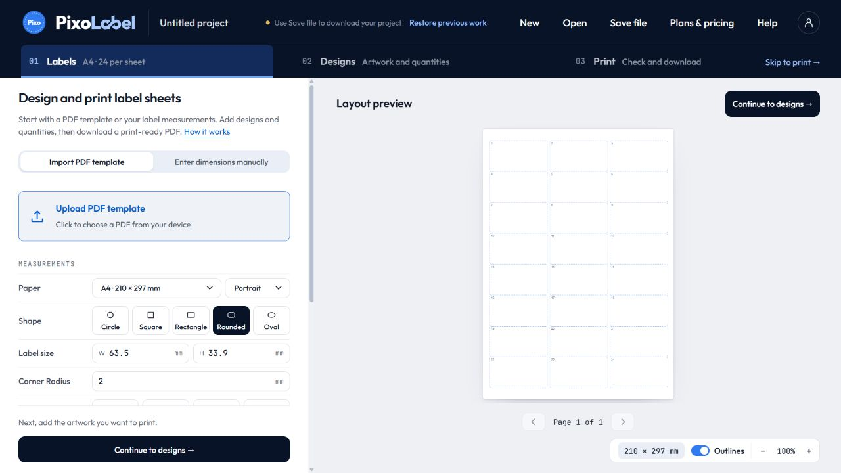
Task: Open the user account icon
Action: [x=809, y=22]
